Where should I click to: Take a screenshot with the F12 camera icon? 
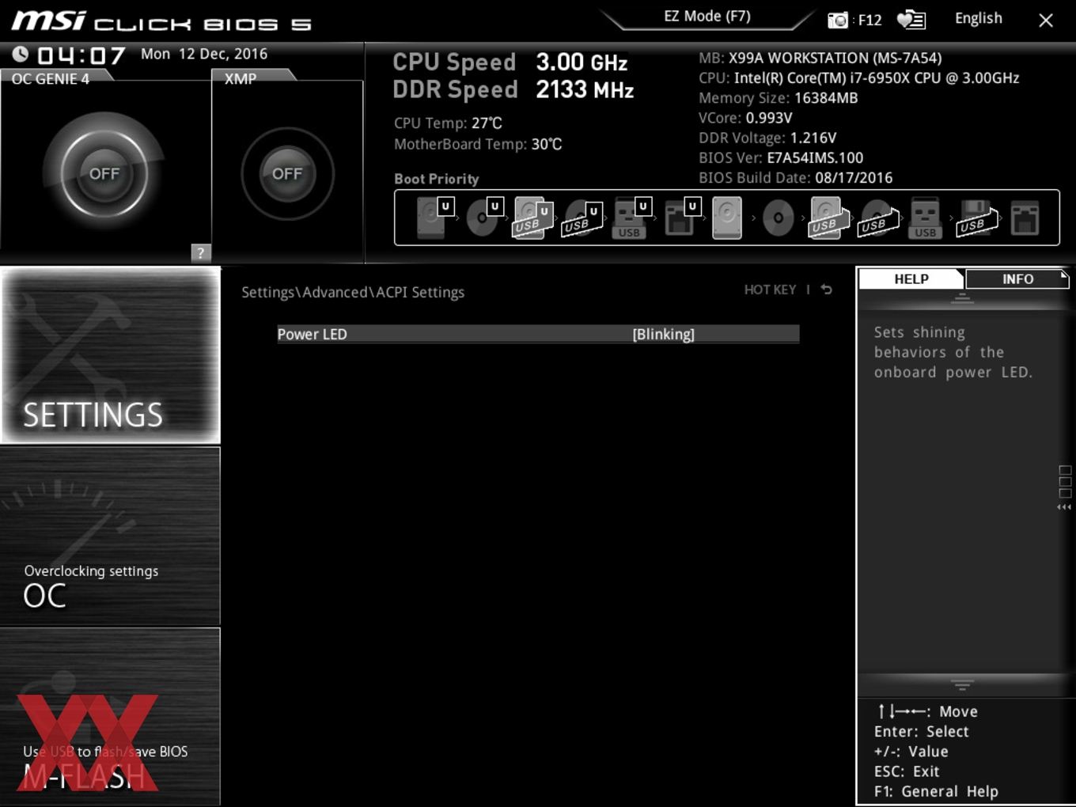click(x=837, y=20)
